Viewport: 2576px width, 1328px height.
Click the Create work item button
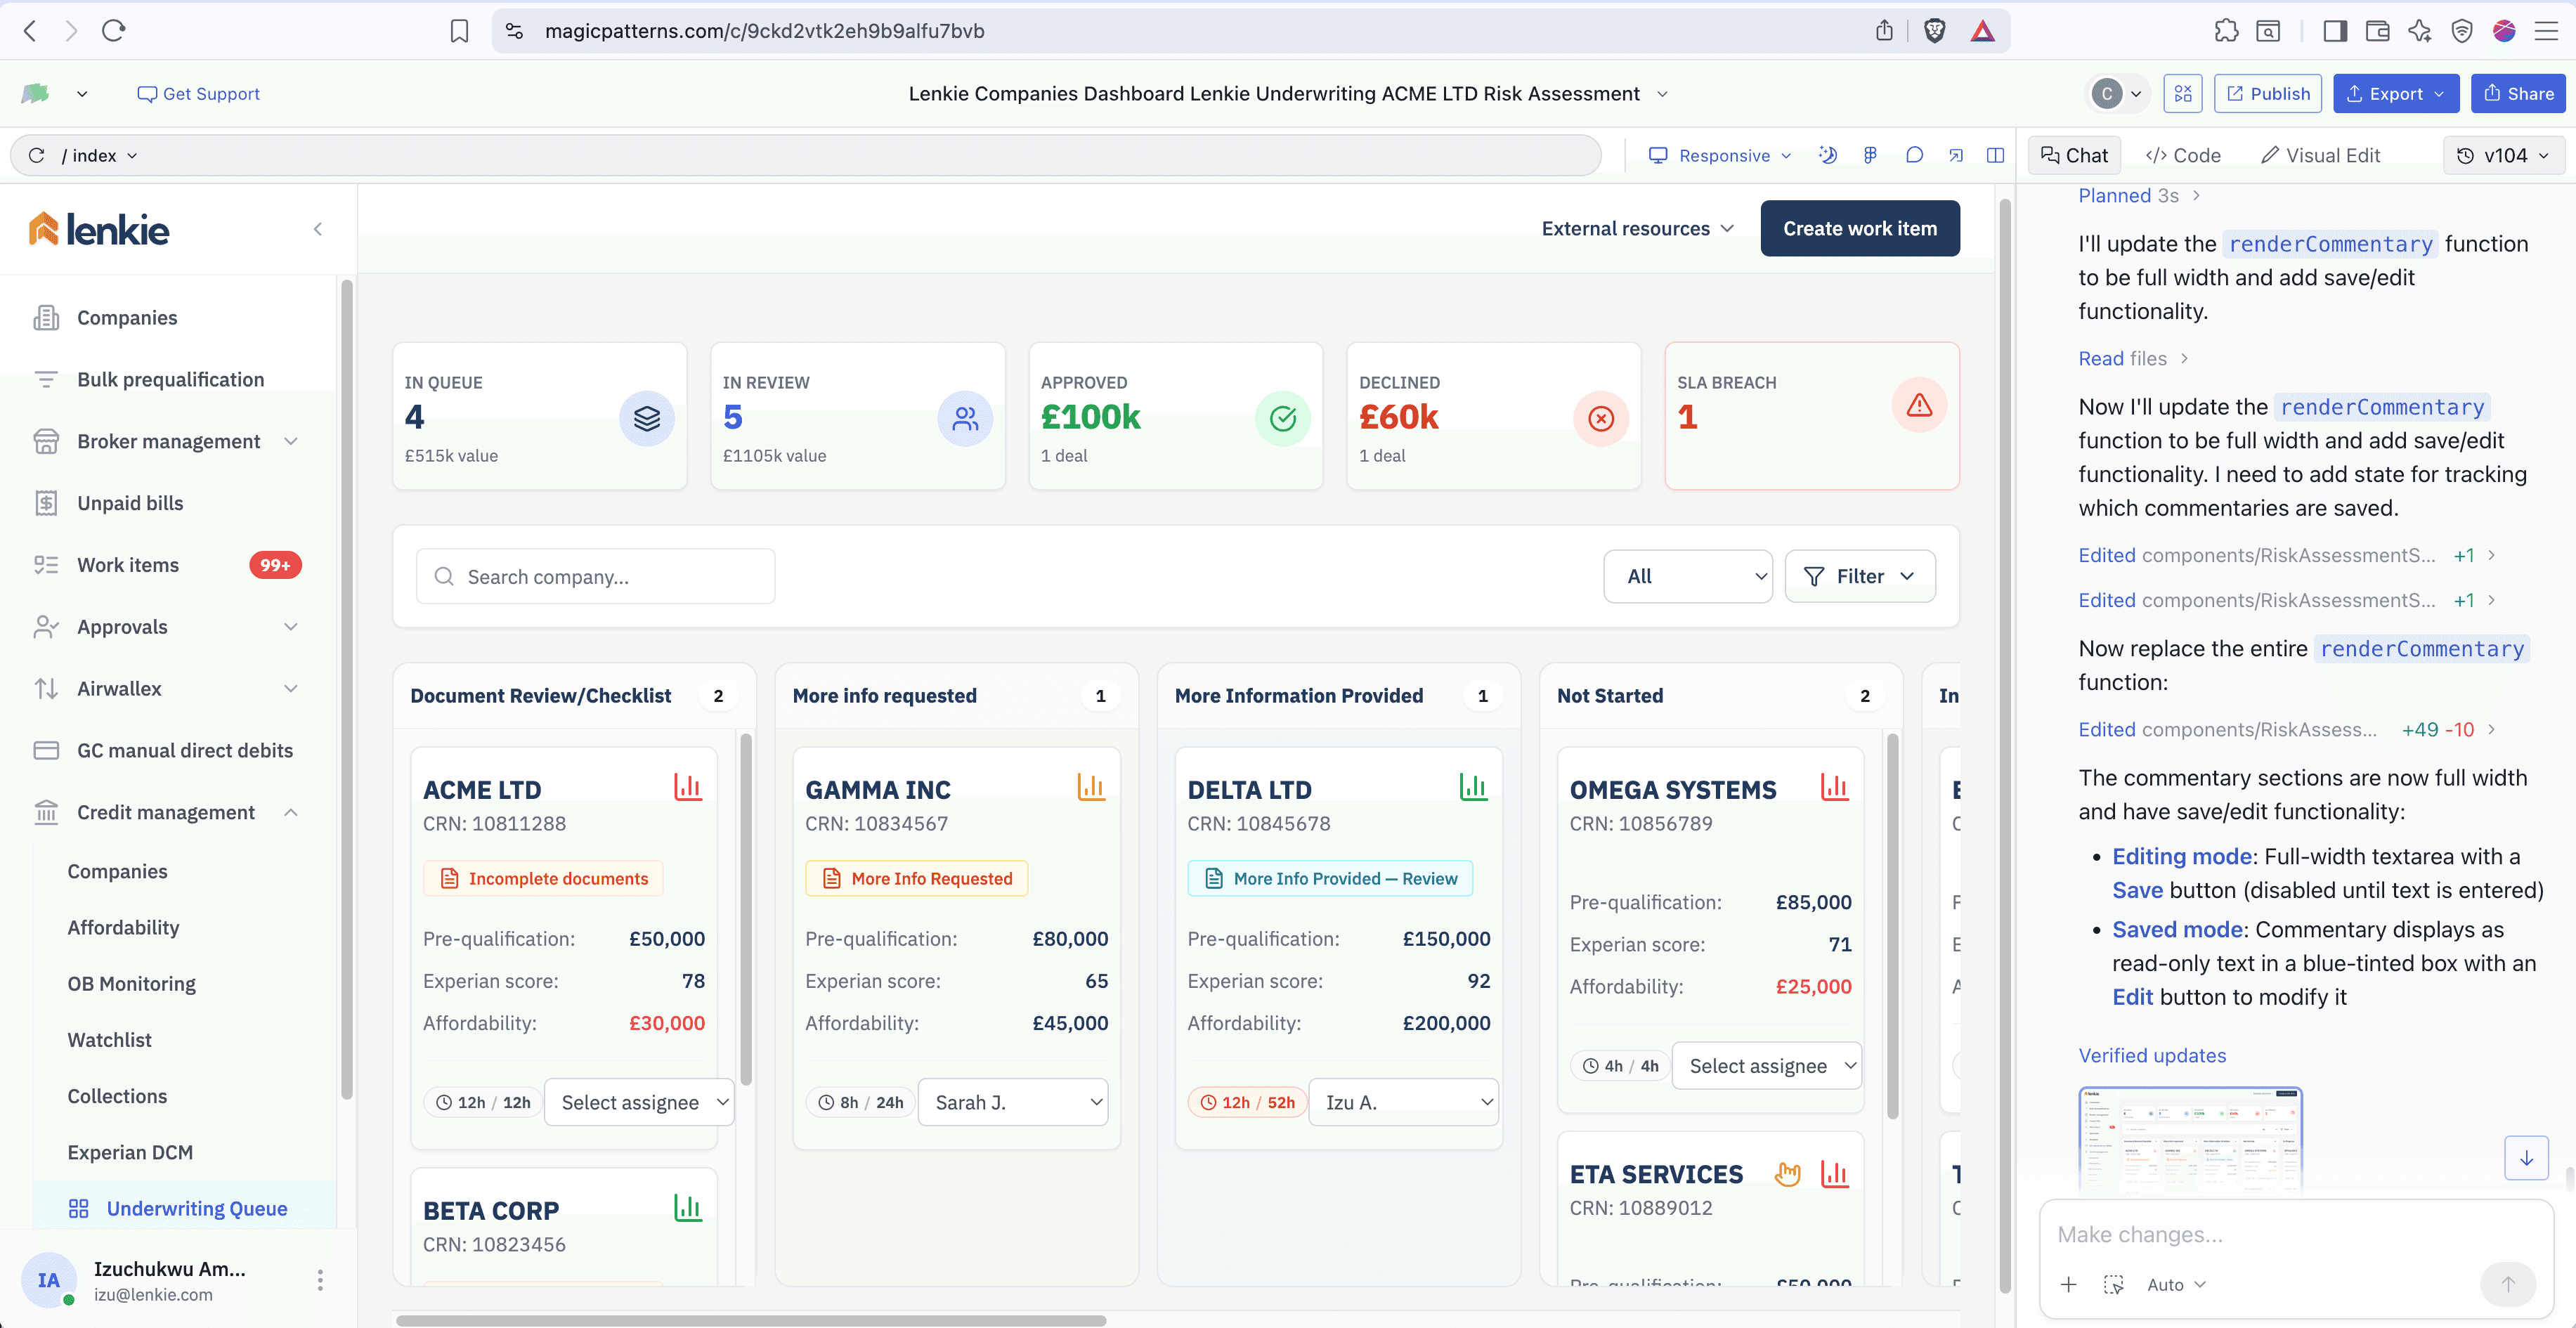point(1859,228)
